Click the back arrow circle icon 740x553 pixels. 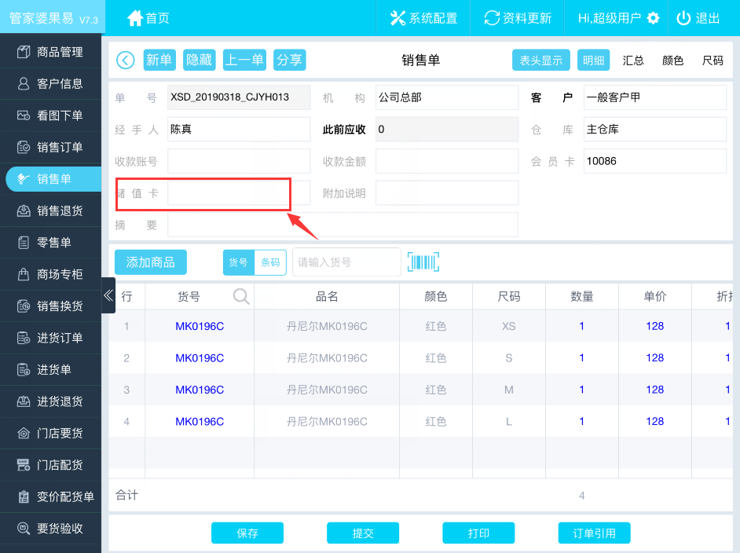(126, 60)
